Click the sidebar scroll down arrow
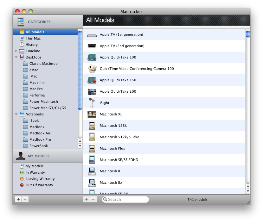Screen dimensions: 263x222 (x=80, y=146)
